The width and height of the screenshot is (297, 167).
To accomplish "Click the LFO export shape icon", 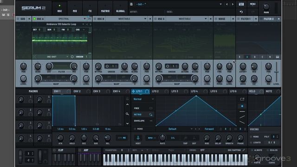I will tap(242, 99).
